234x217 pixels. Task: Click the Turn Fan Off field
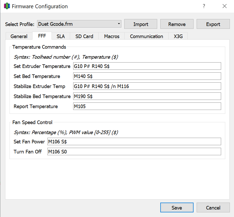point(134,152)
